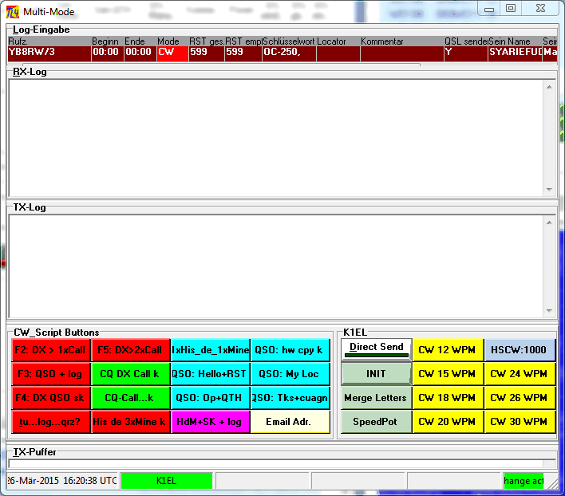The height and width of the screenshot is (496, 565).
Task: Click the green K1EL status bar panel
Action: (167, 481)
